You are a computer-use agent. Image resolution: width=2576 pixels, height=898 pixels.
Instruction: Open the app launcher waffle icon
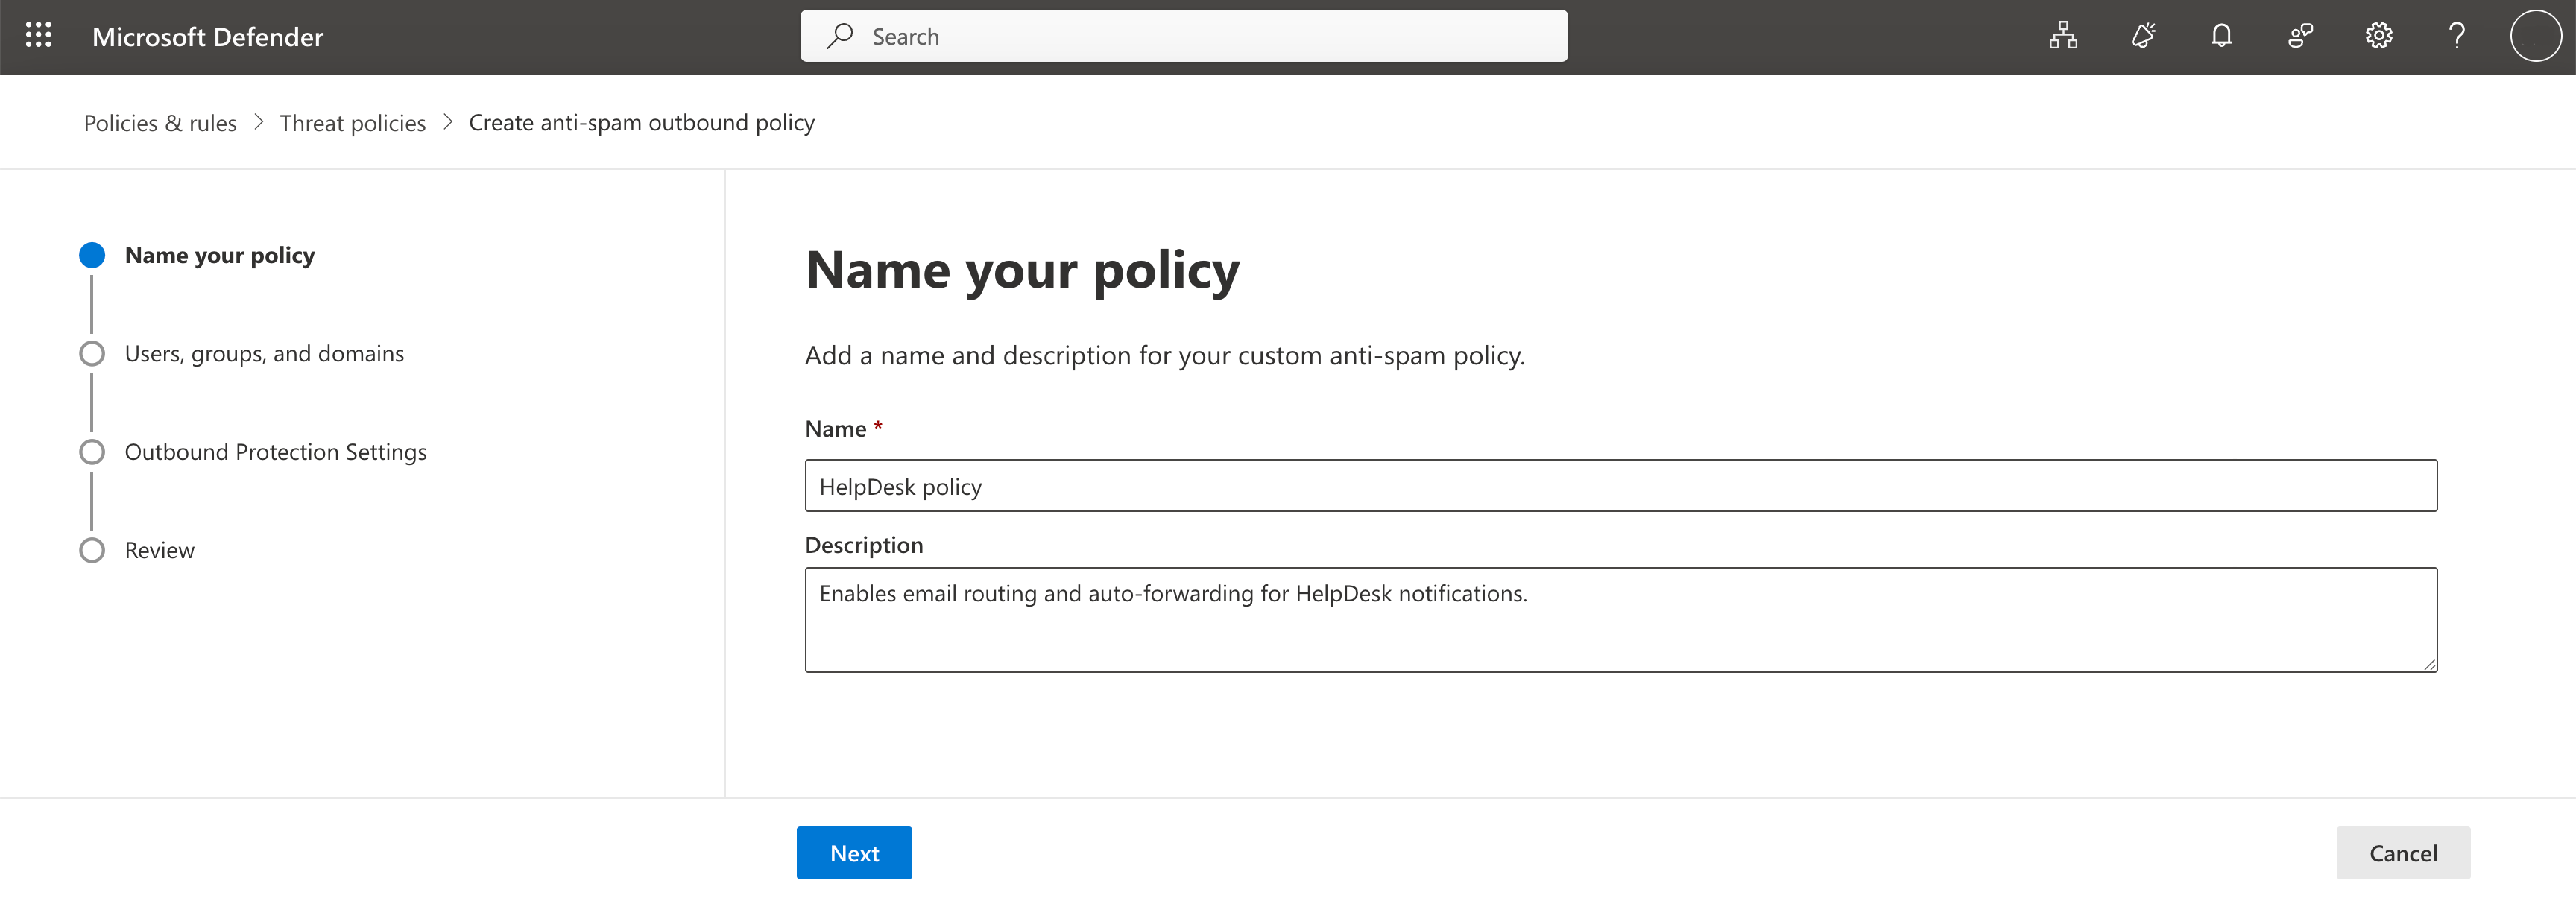[38, 36]
